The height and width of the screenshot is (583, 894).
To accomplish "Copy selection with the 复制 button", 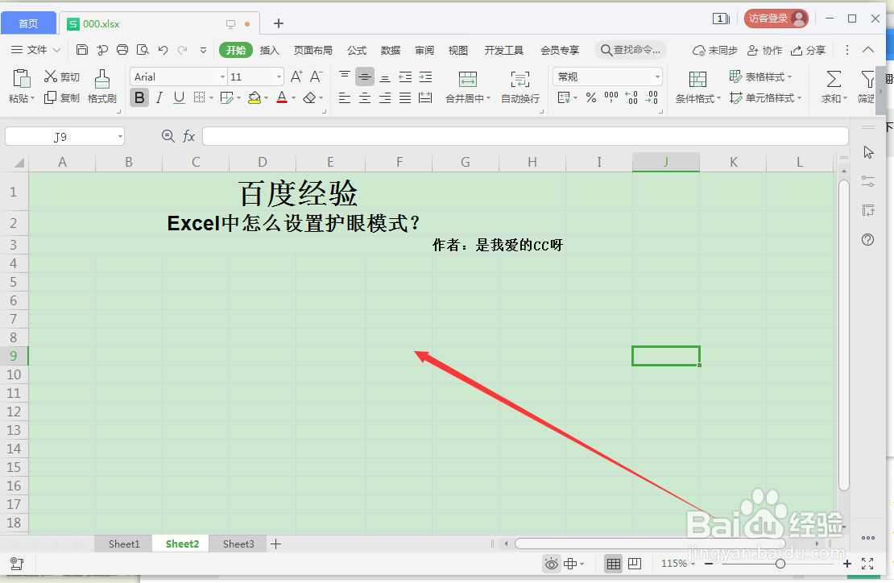I will (62, 97).
